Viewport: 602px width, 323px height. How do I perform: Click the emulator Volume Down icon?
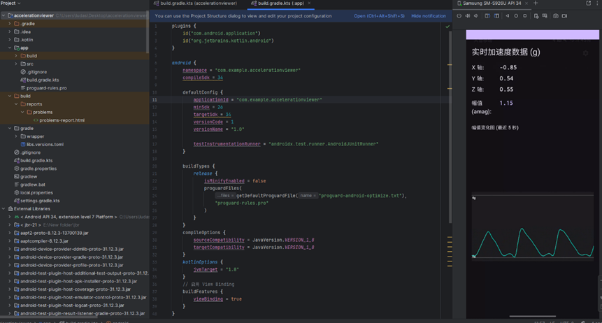[x=476, y=16]
